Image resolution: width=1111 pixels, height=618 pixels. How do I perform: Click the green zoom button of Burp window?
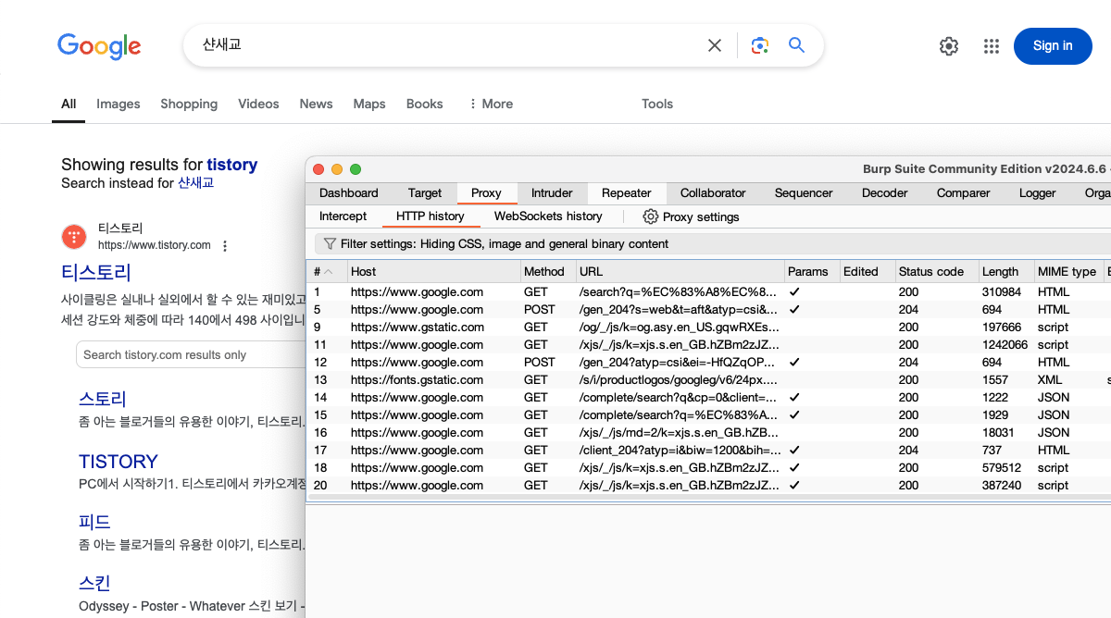pos(356,169)
